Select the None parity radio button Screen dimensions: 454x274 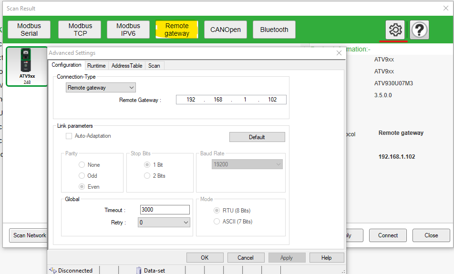pyautogui.click(x=82, y=164)
